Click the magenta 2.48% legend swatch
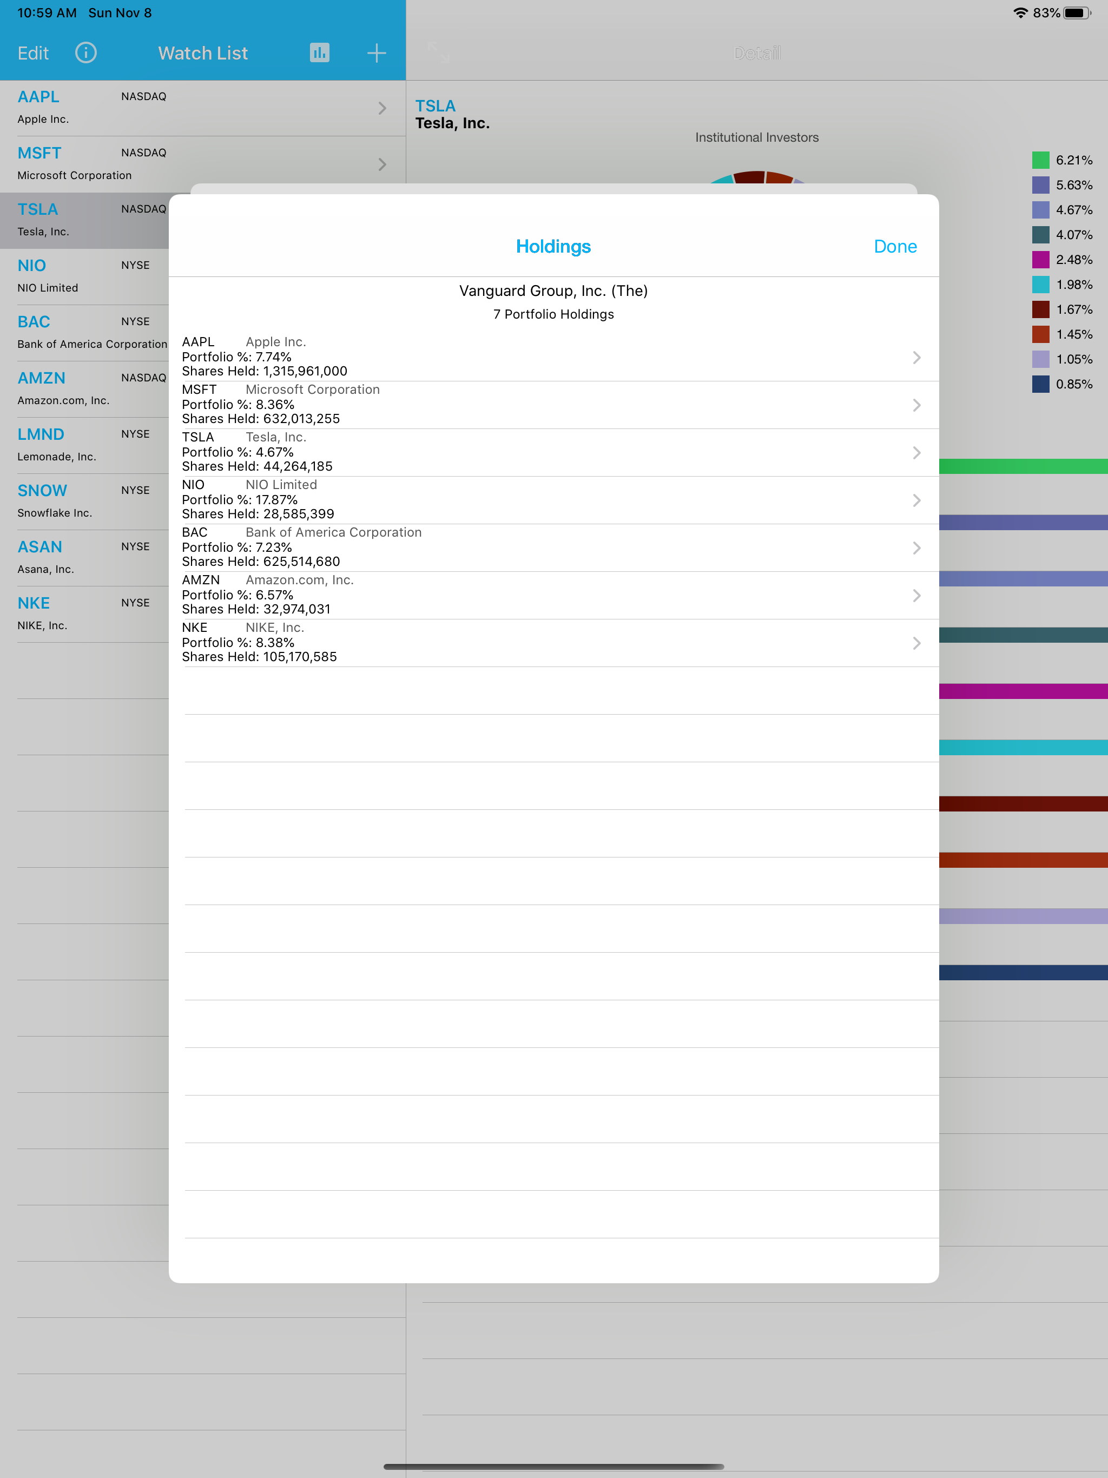This screenshot has height=1478, width=1108. (x=1040, y=259)
